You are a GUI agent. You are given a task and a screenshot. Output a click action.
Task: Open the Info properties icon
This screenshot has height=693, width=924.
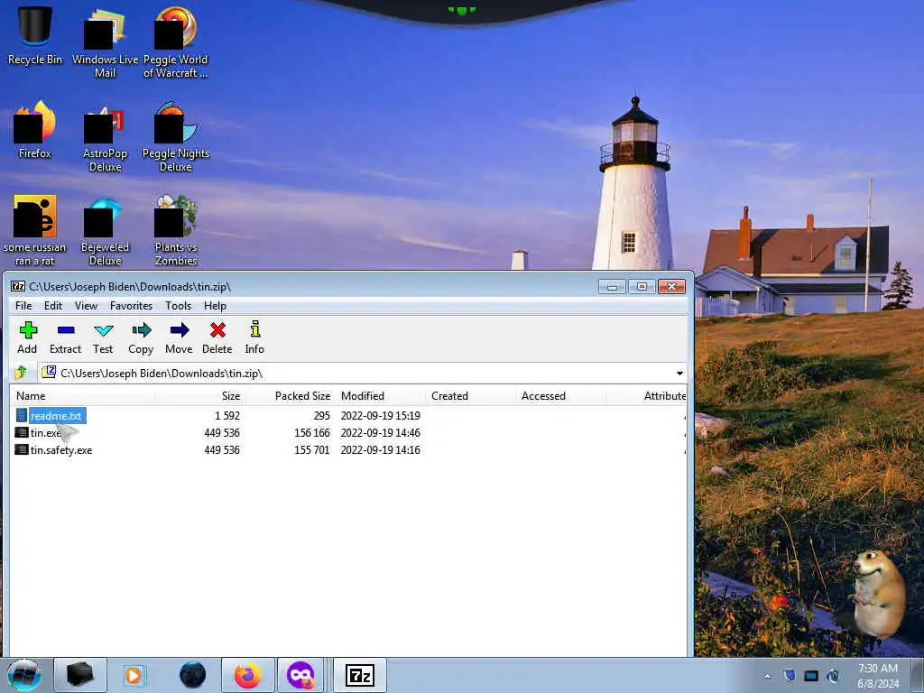[x=254, y=337]
